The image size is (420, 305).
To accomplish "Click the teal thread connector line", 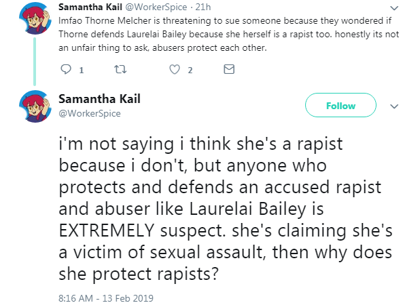I will click(35, 62).
